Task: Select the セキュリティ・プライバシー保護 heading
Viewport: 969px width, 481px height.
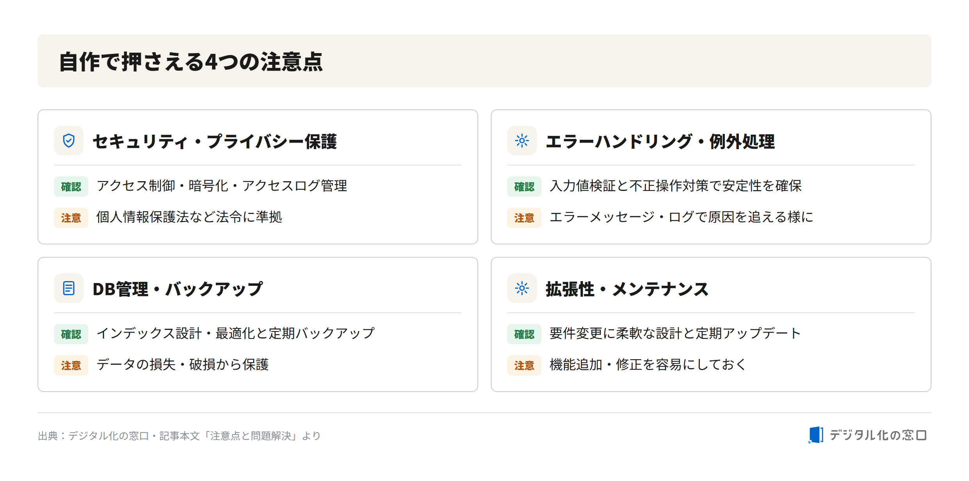Action: [215, 141]
